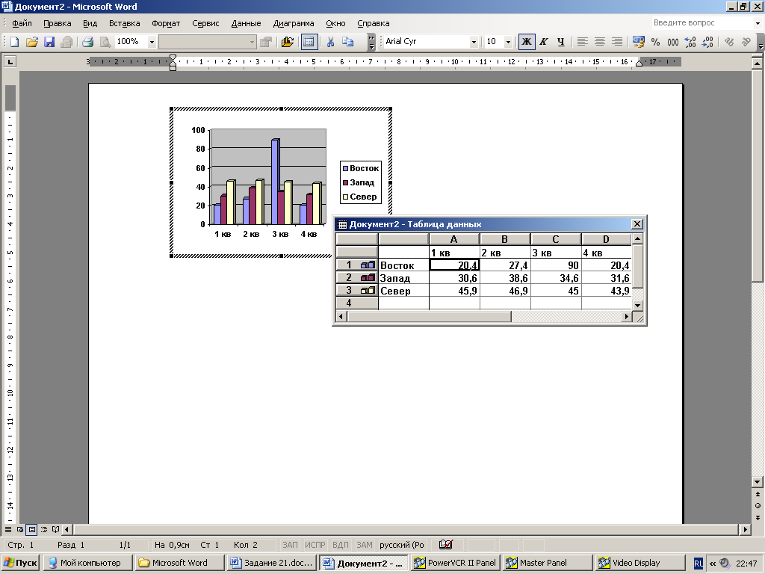Click RU language indicator in tray
Image resolution: width=765 pixels, height=574 pixels.
pyautogui.click(x=699, y=564)
